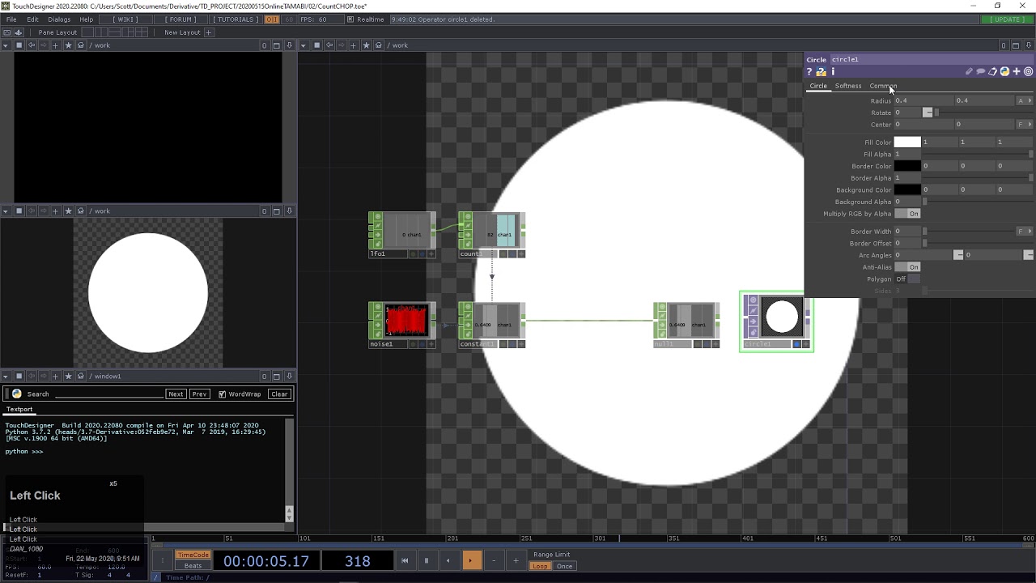Open pane type dropdown of top-left pane
The image size is (1036, 583).
[6, 45]
